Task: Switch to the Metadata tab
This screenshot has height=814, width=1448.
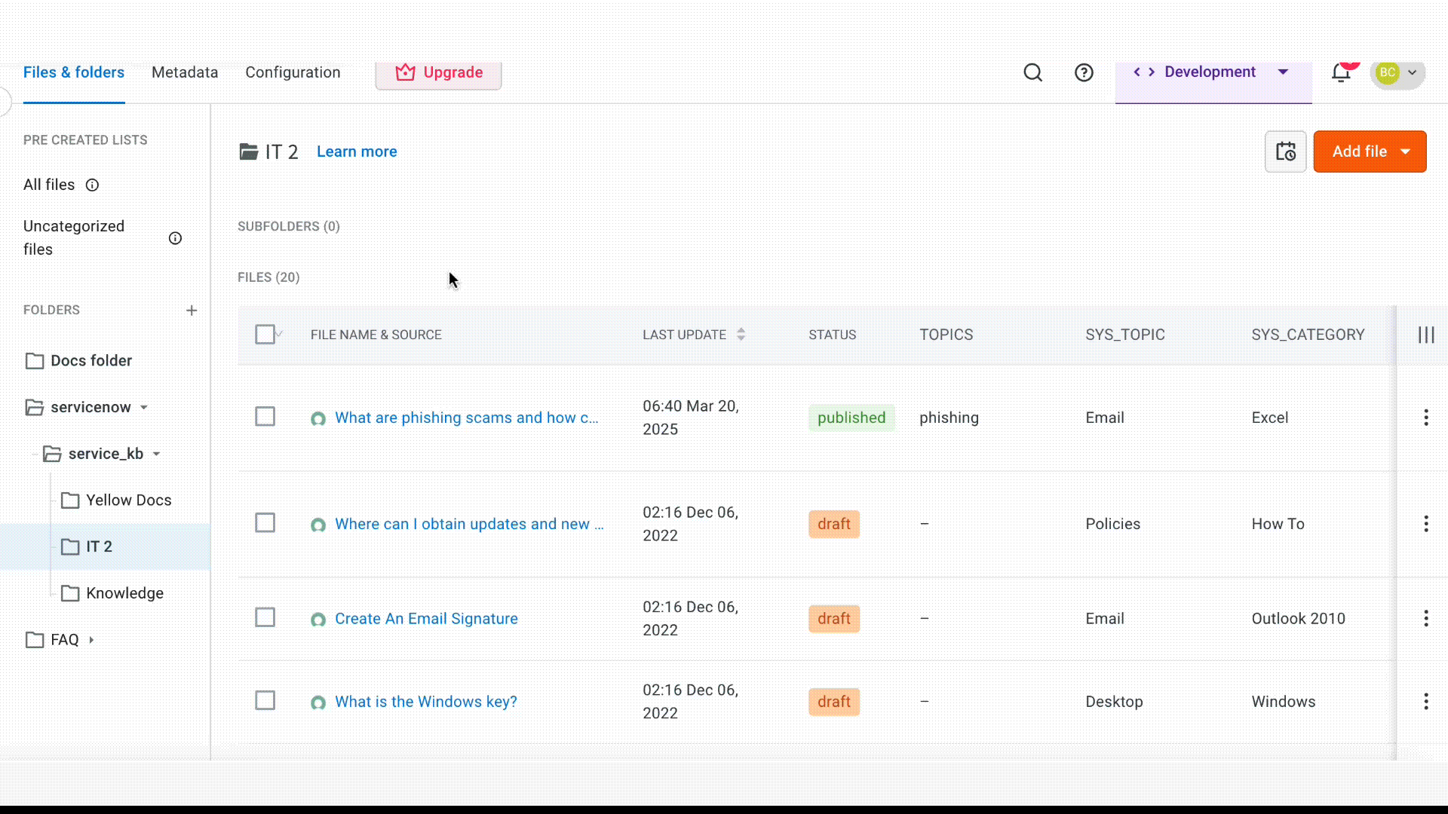Action: click(185, 72)
